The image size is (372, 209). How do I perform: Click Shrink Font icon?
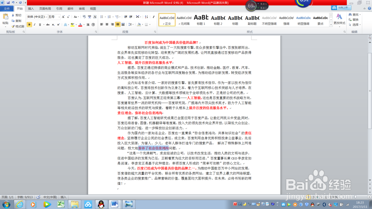point(68,17)
